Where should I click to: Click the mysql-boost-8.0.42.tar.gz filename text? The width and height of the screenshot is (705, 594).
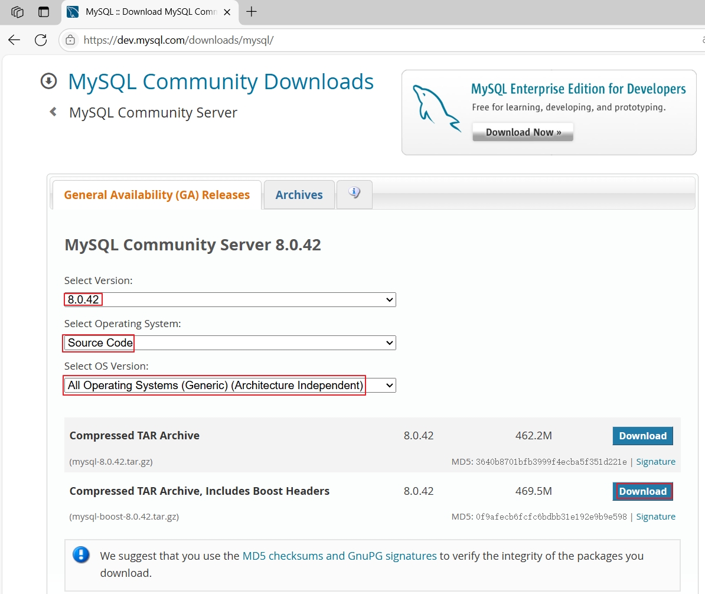124,517
